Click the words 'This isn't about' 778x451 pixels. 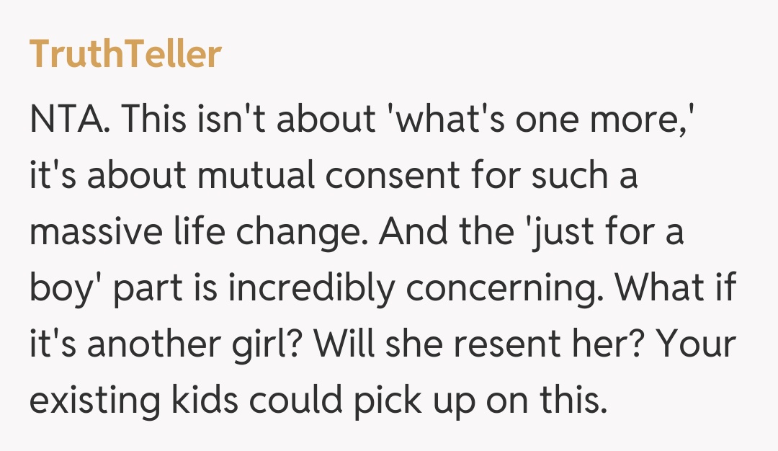[x=246, y=118]
